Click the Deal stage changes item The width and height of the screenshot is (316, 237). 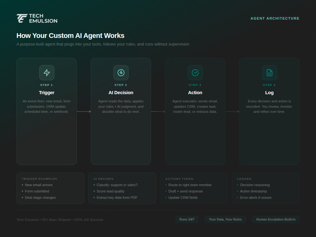pyautogui.click(x=40, y=198)
